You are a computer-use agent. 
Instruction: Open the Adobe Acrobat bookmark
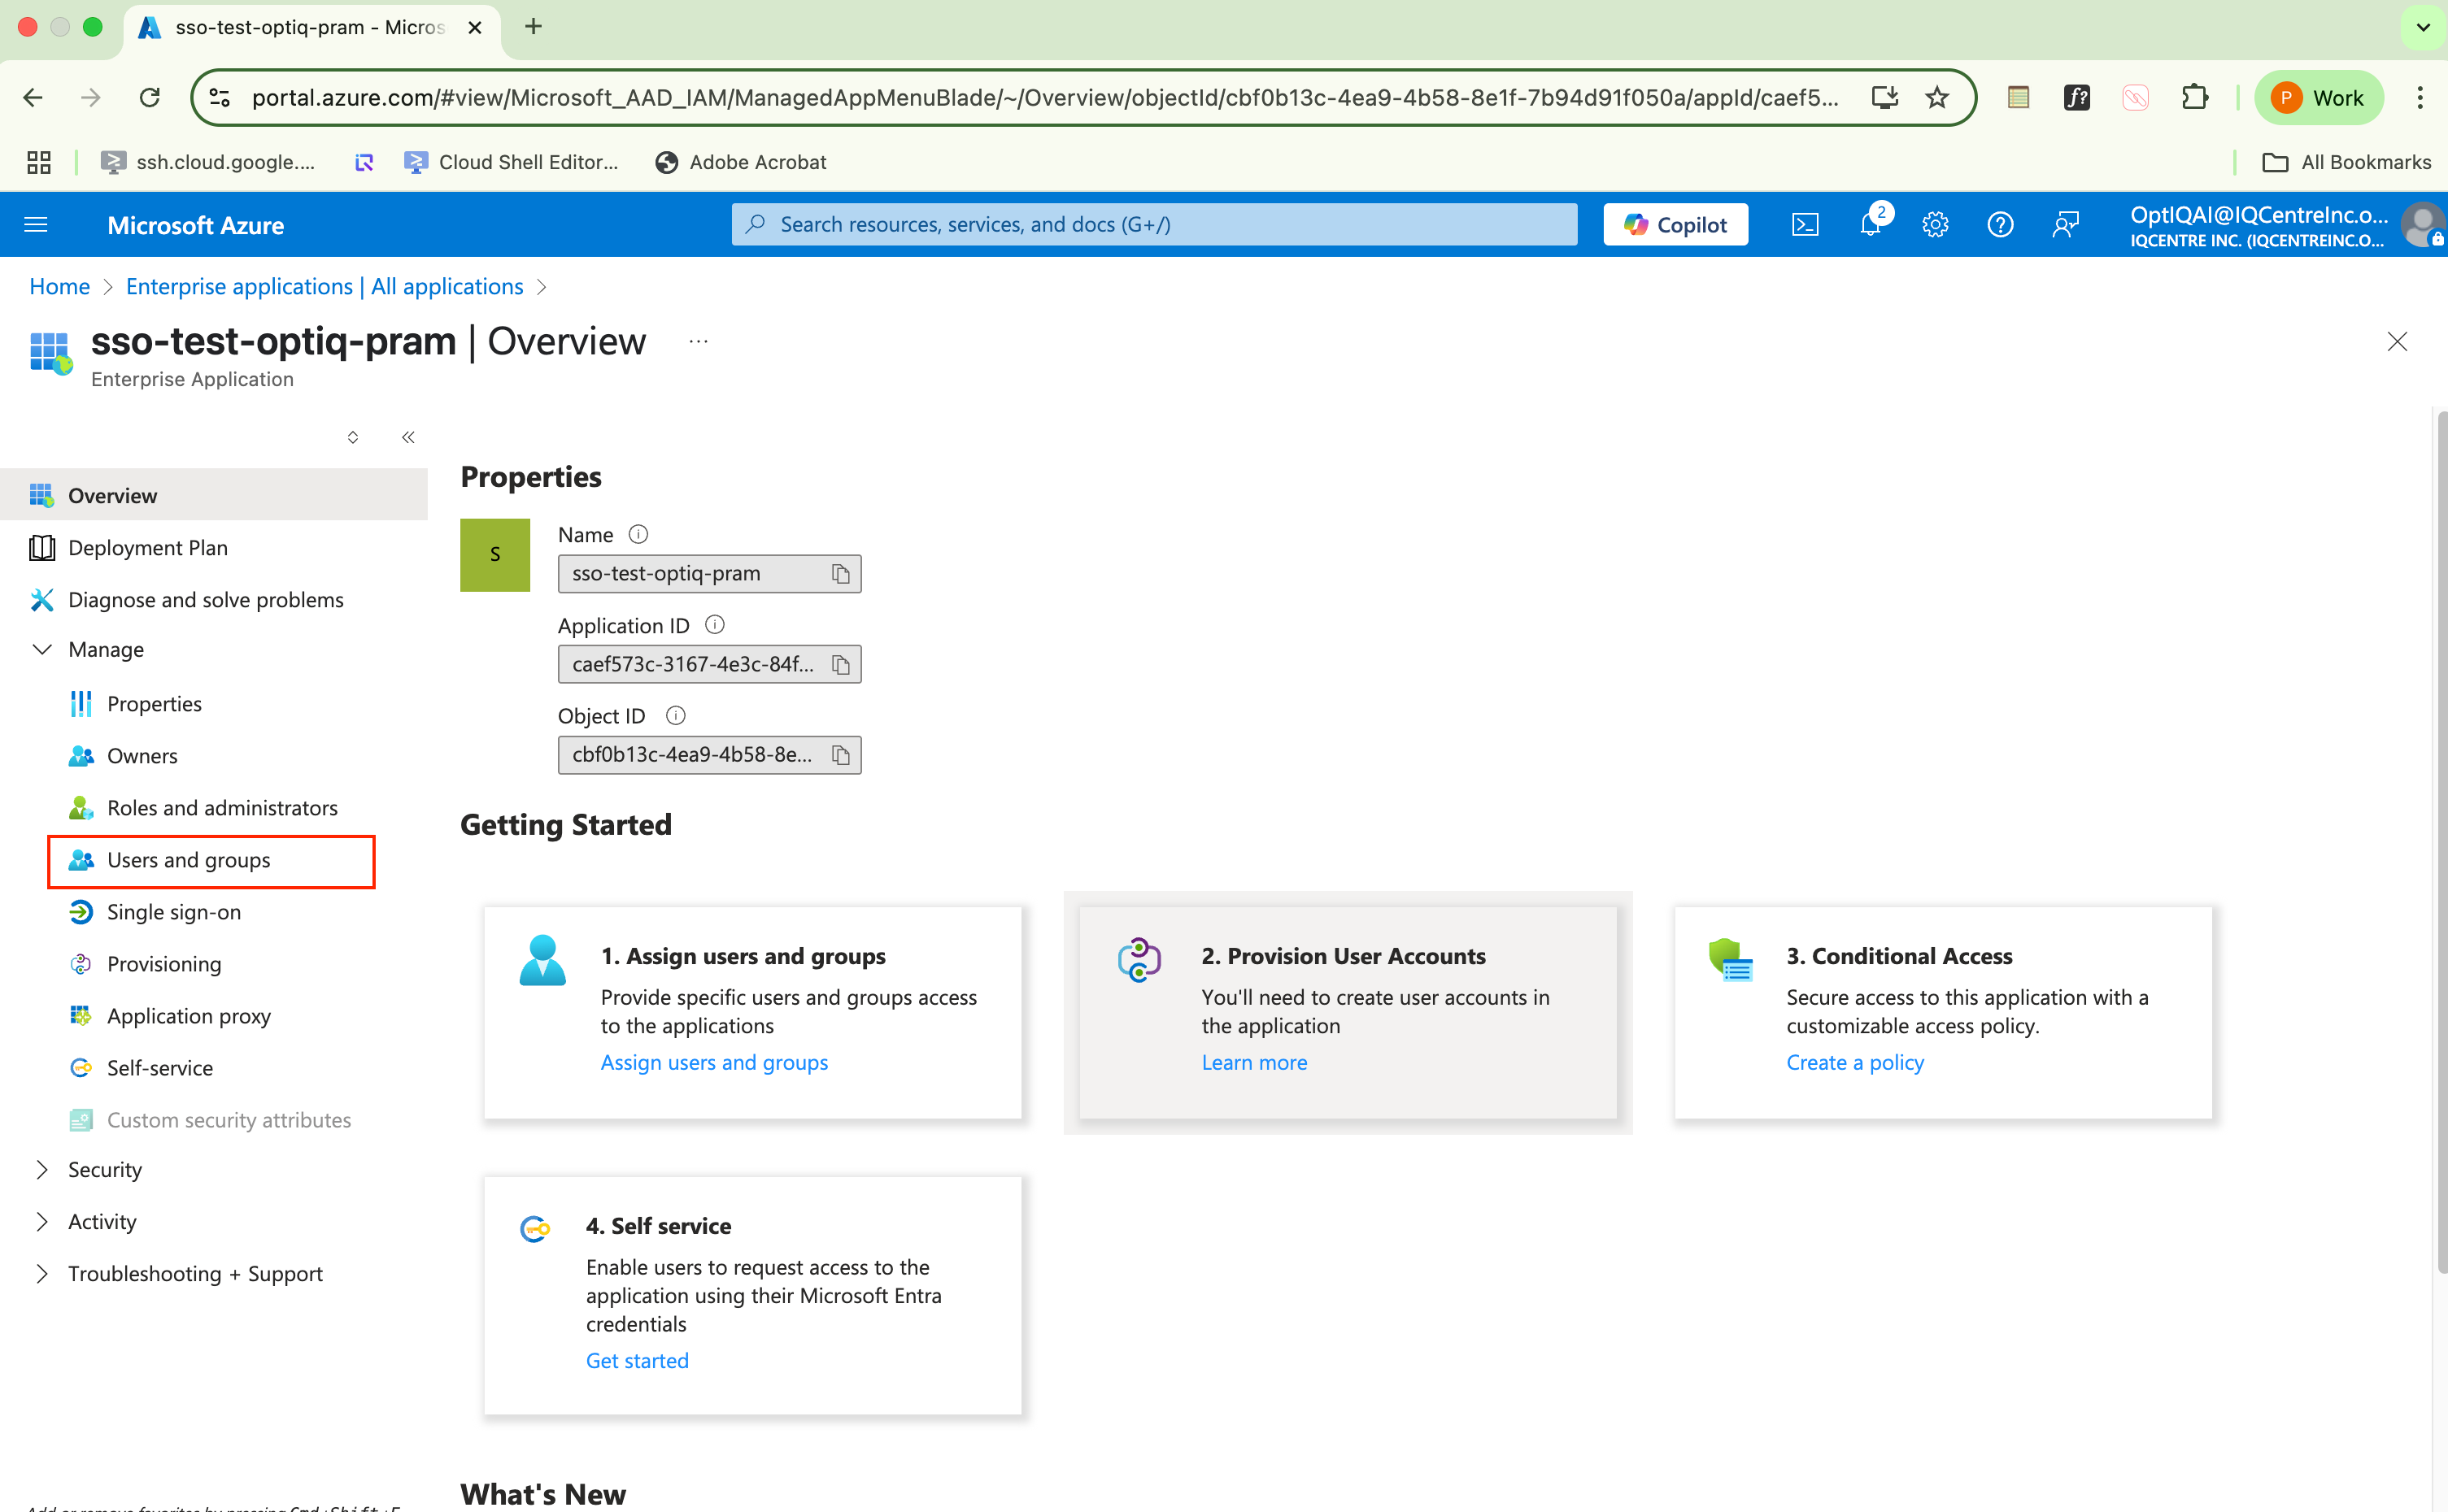(740, 162)
